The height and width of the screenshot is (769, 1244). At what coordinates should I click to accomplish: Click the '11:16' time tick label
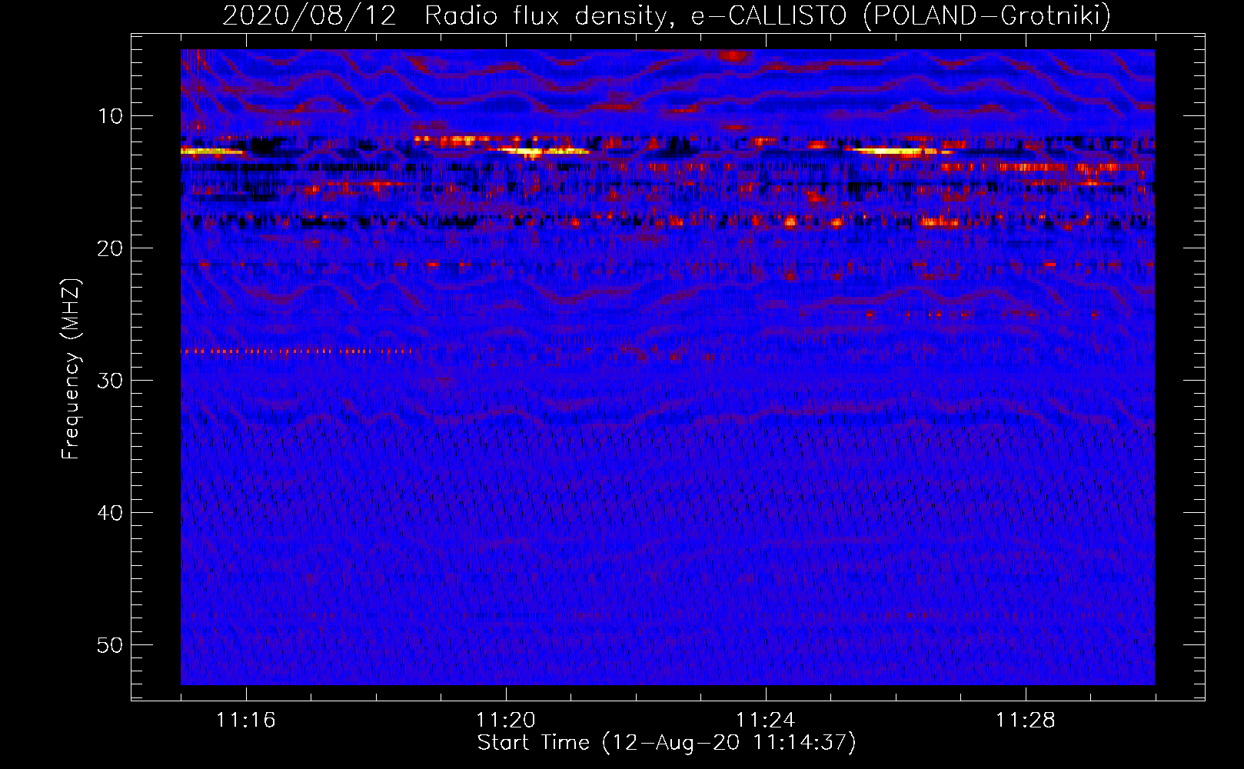tap(246, 721)
